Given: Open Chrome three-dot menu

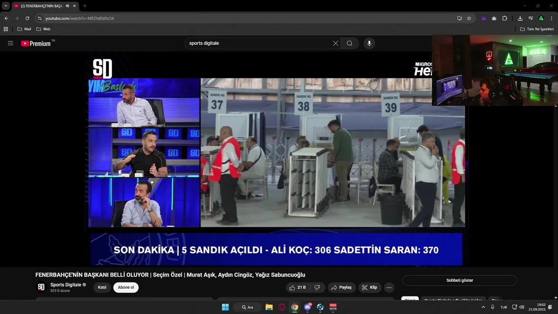Looking at the screenshot, I should click(x=551, y=18).
